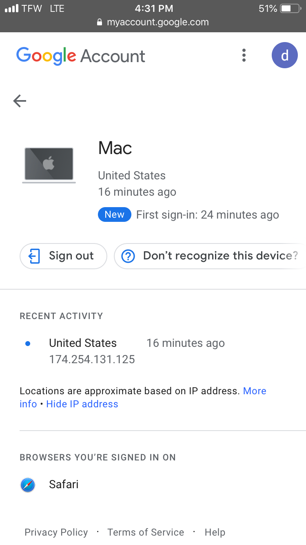Open the purple profile avatar 'd'
The image size is (306, 545).
284,55
